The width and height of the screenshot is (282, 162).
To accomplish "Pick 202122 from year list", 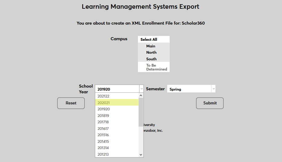I will point(117,96).
